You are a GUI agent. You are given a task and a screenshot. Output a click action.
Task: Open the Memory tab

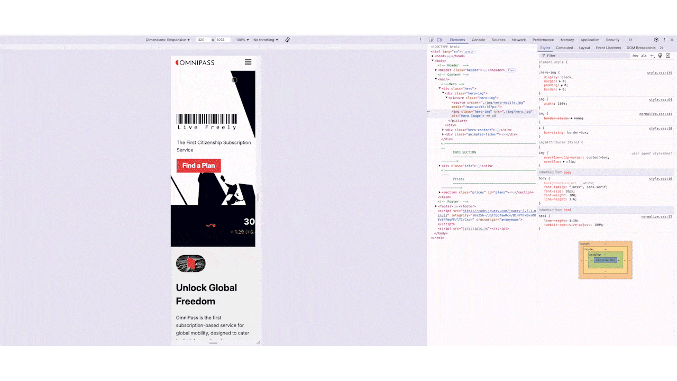(x=567, y=40)
